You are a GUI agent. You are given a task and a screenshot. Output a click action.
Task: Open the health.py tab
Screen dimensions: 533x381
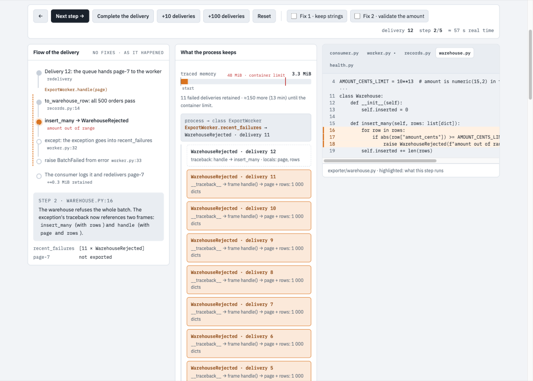pyautogui.click(x=341, y=65)
